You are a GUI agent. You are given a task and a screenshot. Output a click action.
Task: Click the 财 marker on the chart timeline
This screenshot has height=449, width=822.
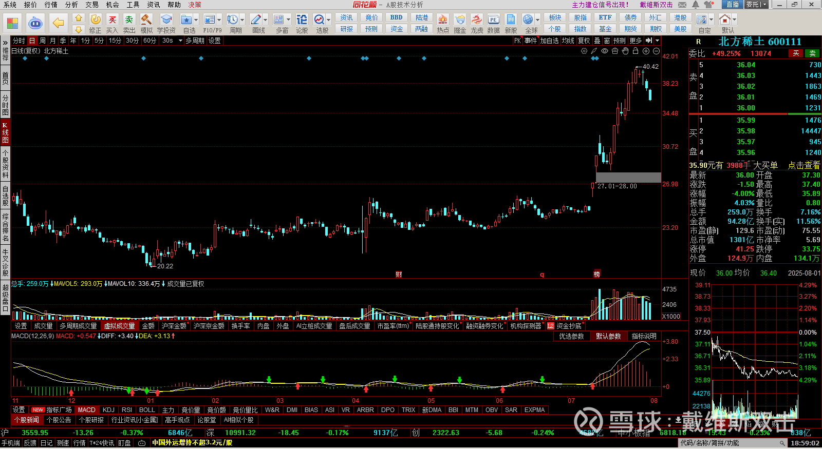click(x=399, y=275)
